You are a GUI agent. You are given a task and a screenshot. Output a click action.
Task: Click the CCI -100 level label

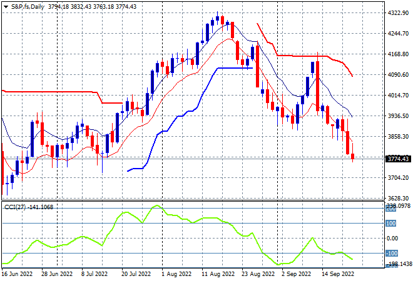coord(392,254)
